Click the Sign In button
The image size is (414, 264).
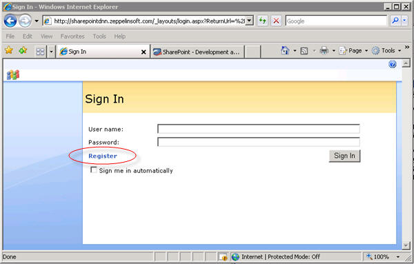point(344,156)
